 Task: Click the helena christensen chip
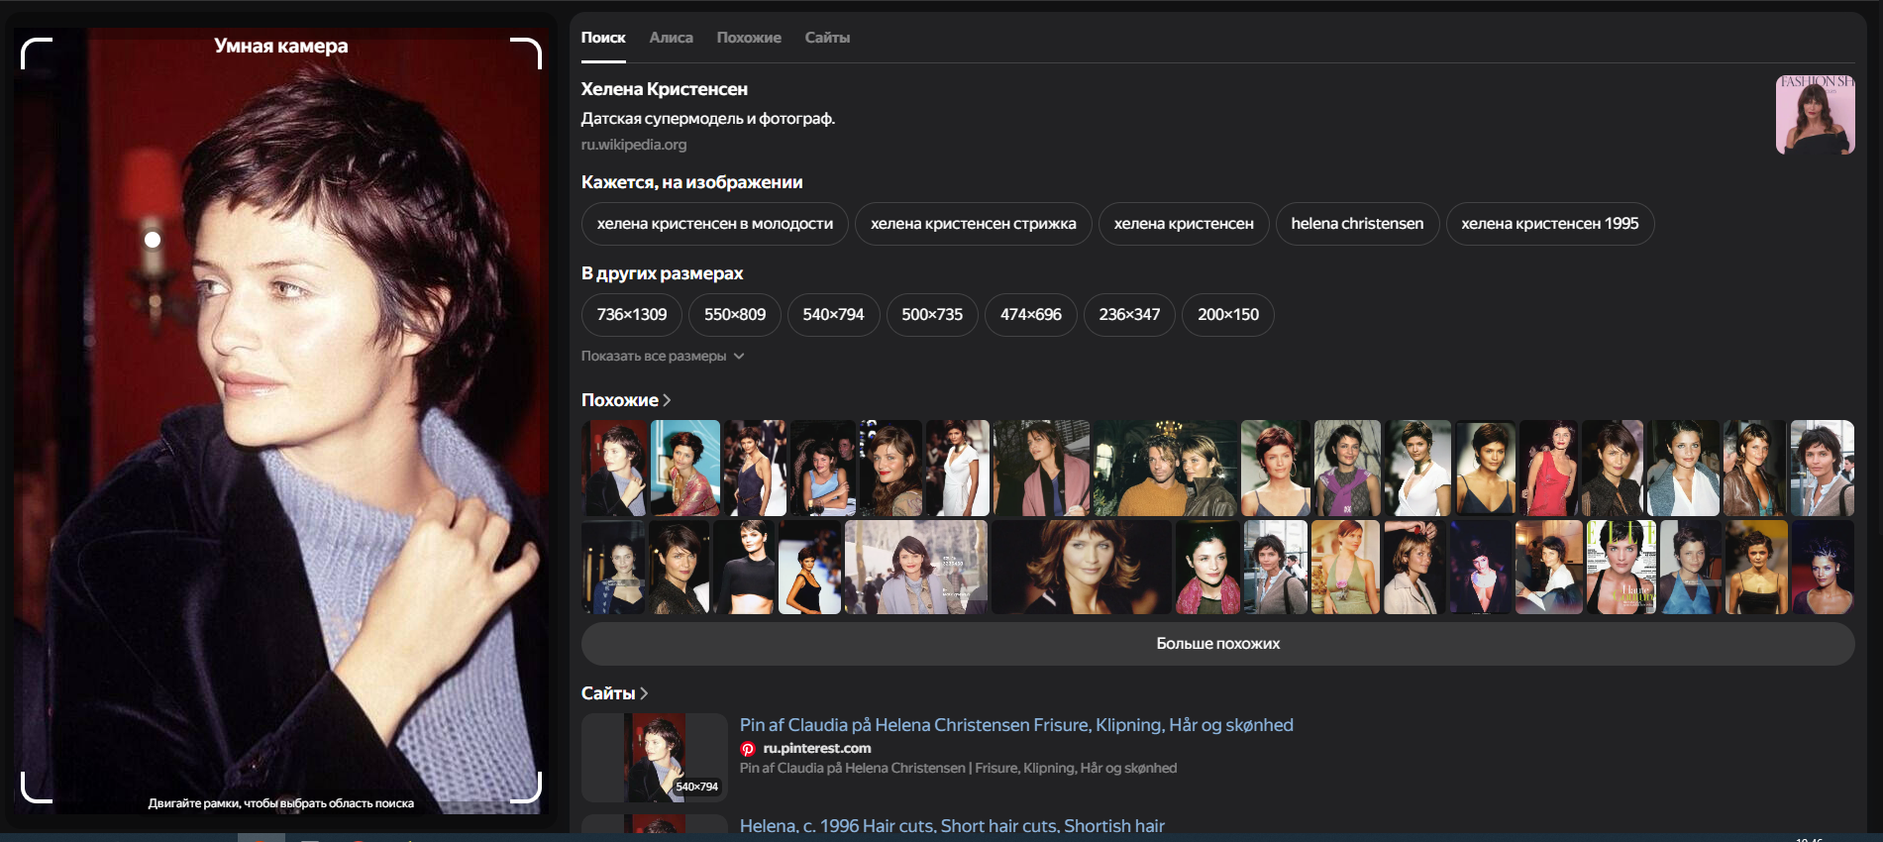click(1357, 224)
